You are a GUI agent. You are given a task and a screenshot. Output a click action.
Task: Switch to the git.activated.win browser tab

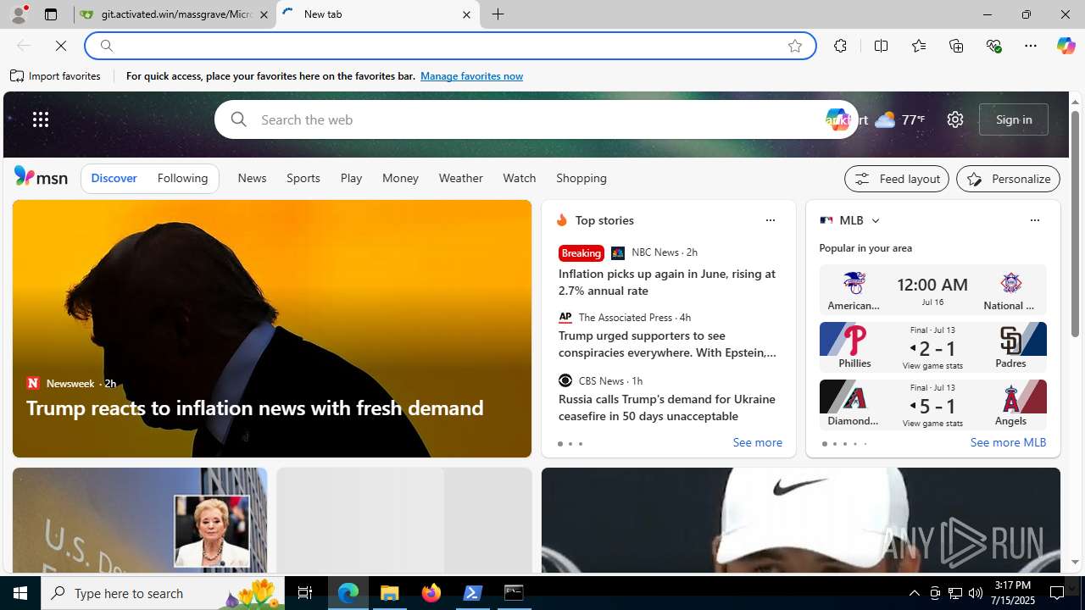[175, 14]
